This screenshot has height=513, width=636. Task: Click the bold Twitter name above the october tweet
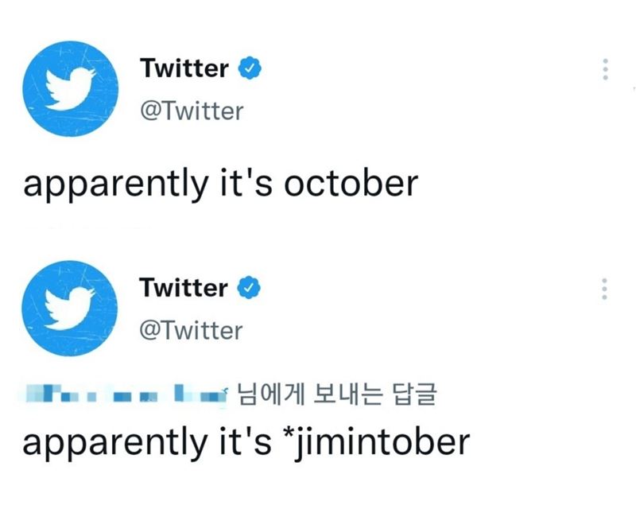pyautogui.click(x=184, y=68)
